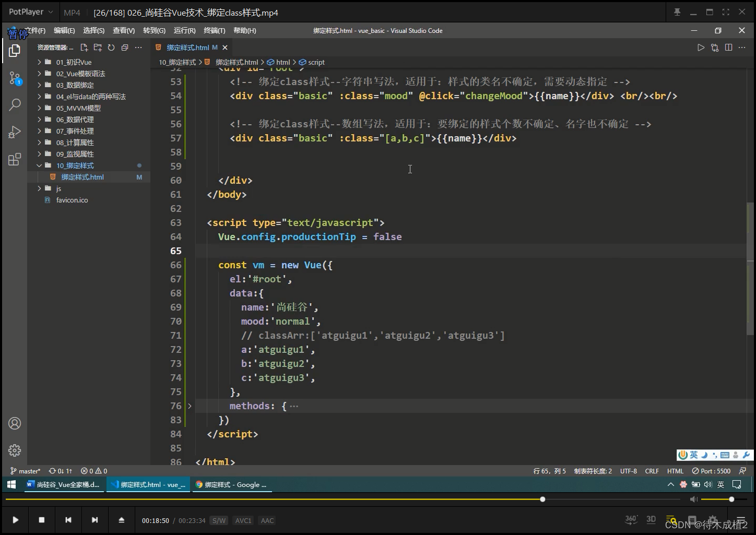Screen dimensions: 756x535
Task: Open changes compare icon in editor toolbar
Action: click(715, 47)
